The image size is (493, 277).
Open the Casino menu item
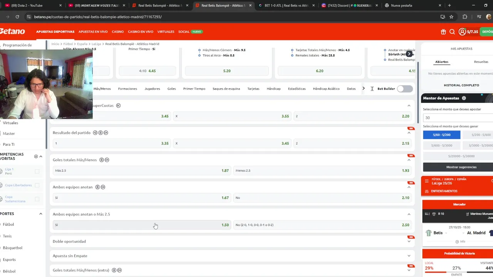(118, 32)
